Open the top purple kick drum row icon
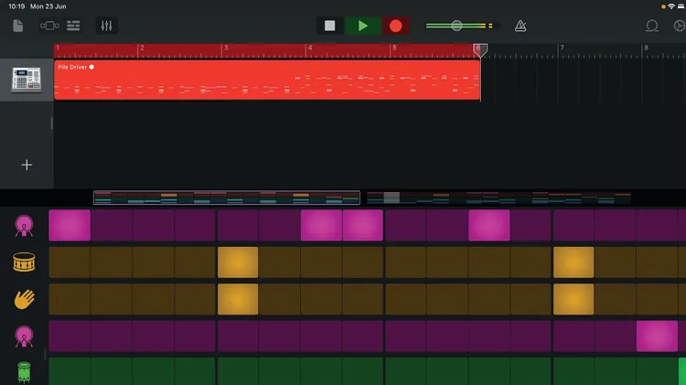 click(24, 226)
